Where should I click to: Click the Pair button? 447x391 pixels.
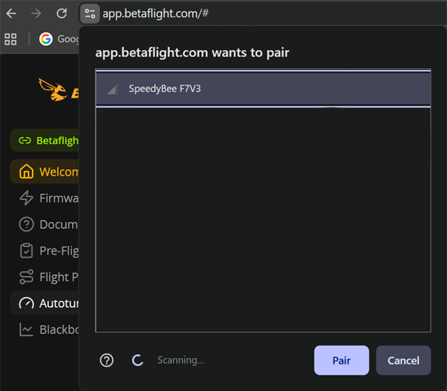pos(341,360)
